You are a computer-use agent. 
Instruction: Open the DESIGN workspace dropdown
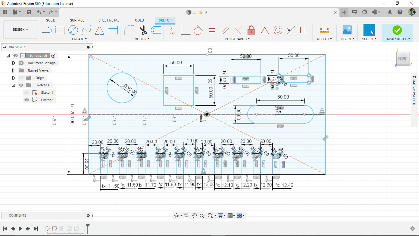(x=20, y=29)
